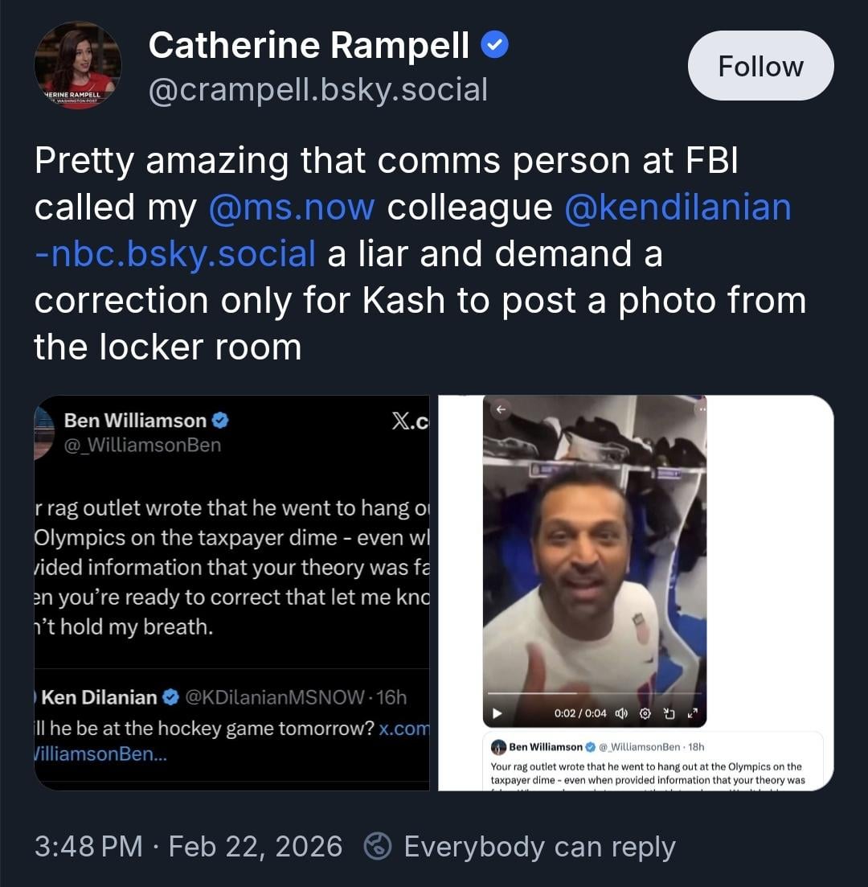This screenshot has height=887, width=868.
Task: Click the 3:48 PM Feb 22, 2026 timestamp
Action: (188, 846)
